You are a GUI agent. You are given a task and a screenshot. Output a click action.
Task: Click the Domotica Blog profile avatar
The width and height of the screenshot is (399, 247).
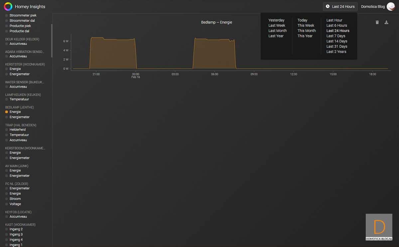(391, 7)
